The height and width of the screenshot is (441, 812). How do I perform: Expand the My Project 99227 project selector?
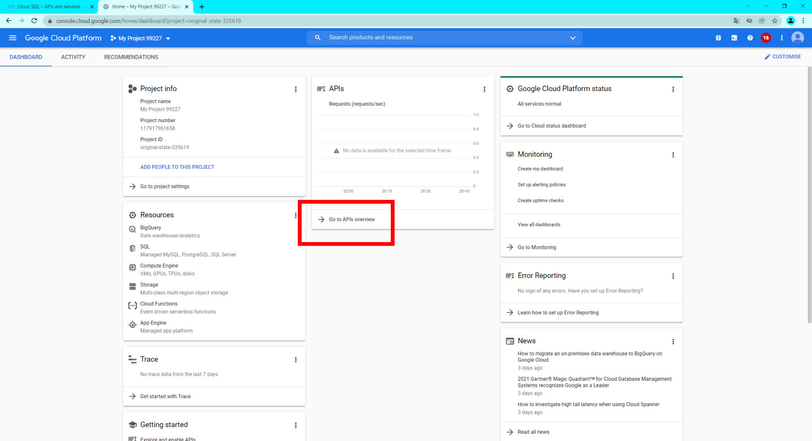pos(140,38)
